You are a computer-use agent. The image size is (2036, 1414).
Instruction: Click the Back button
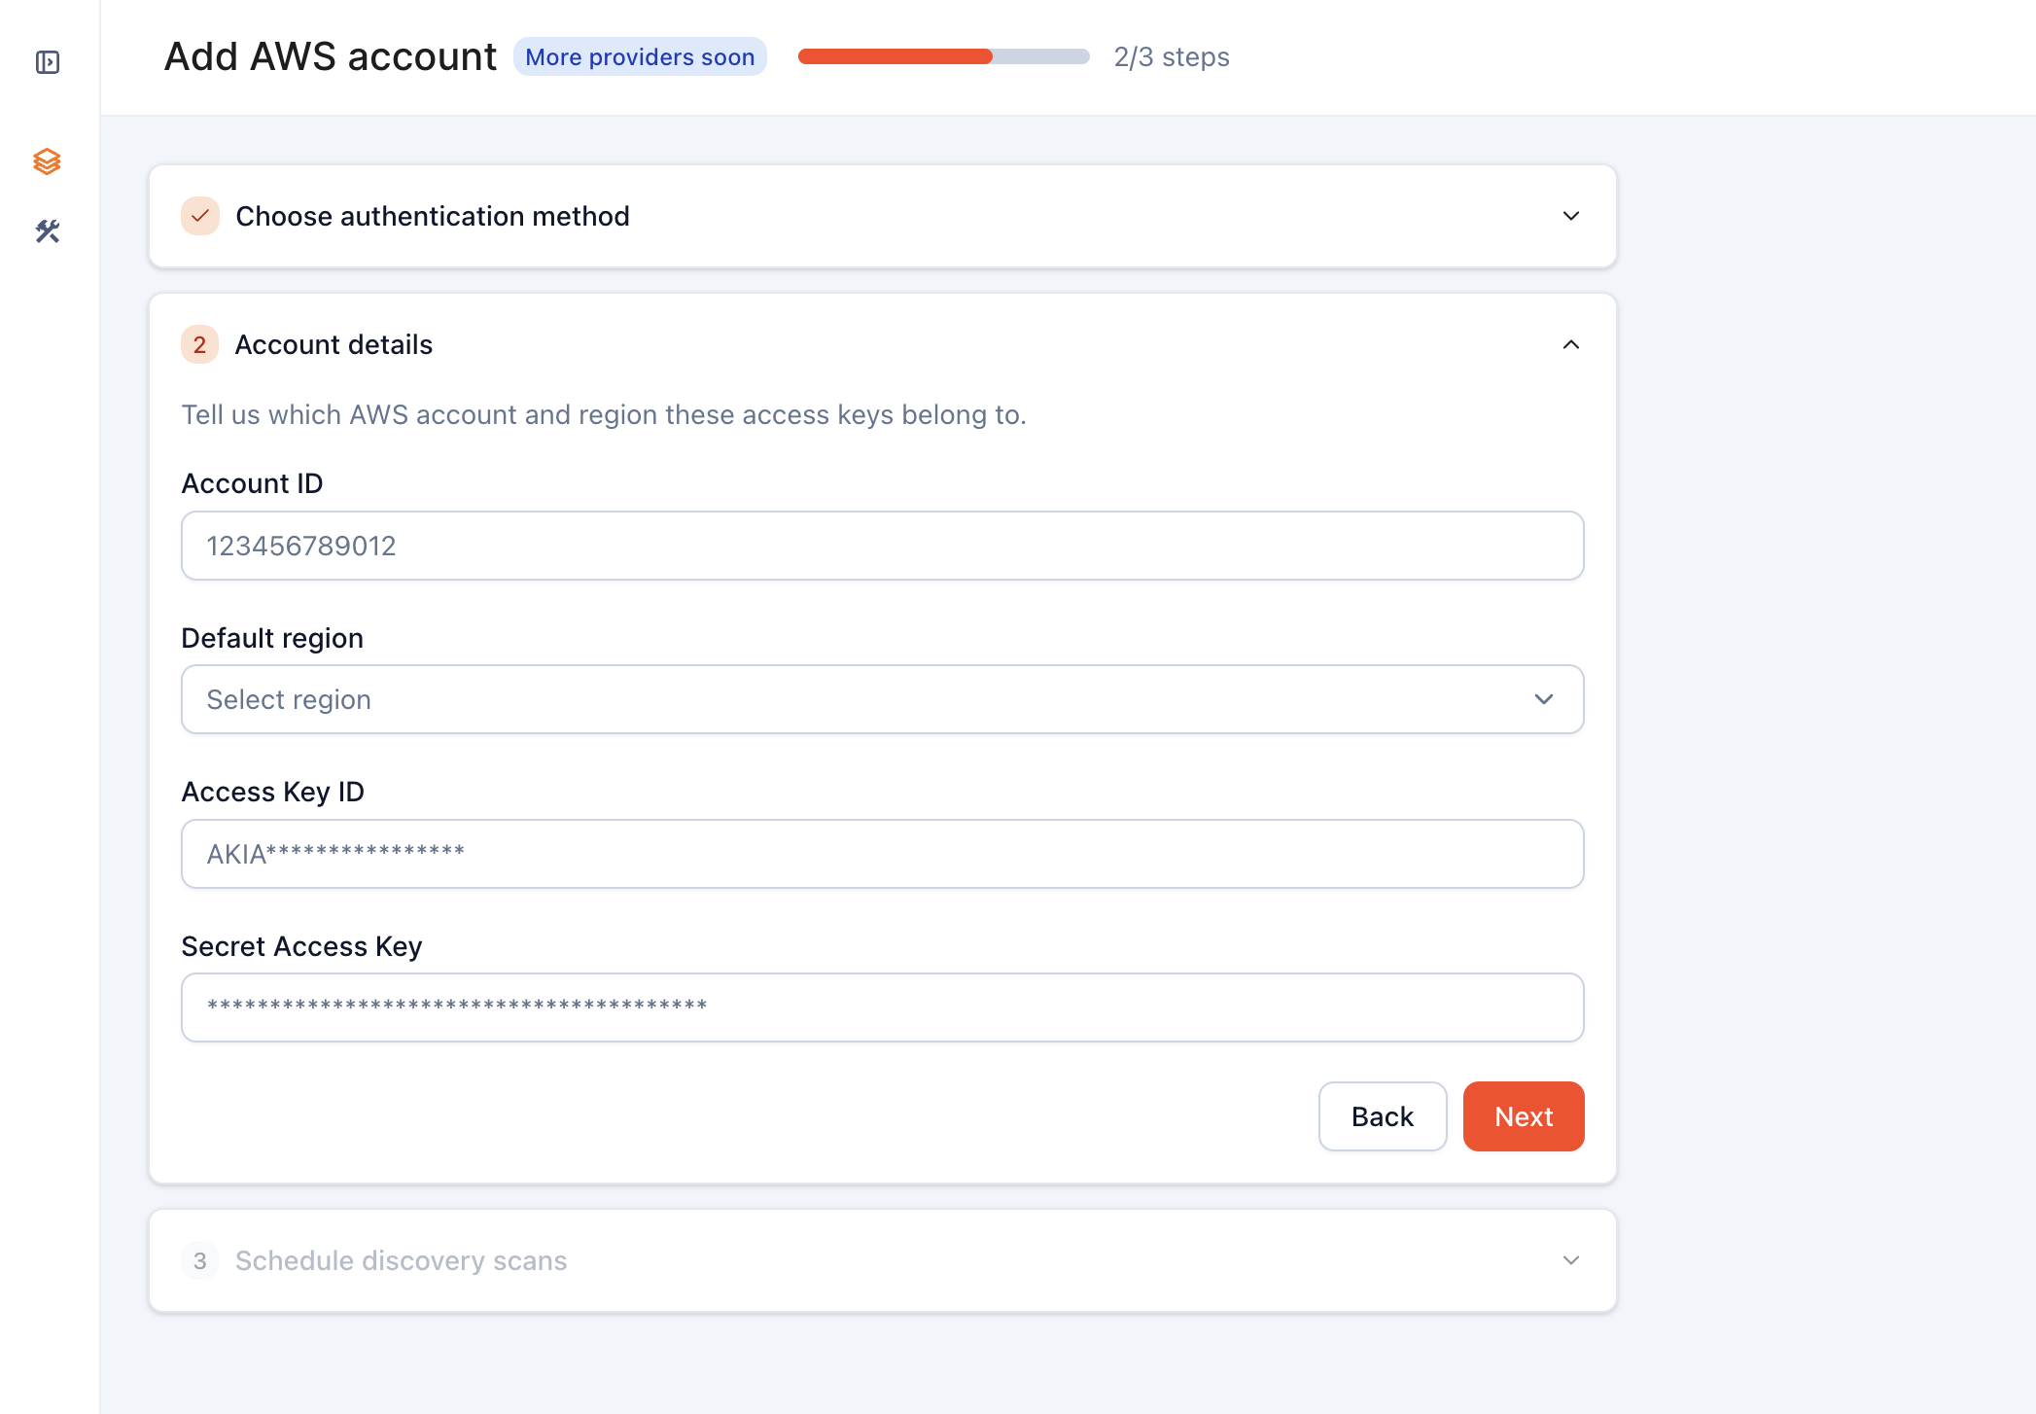pyautogui.click(x=1383, y=1116)
